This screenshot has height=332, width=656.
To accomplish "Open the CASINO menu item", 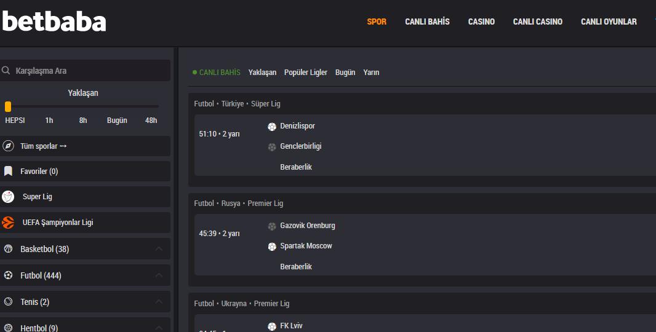I will [x=481, y=22].
